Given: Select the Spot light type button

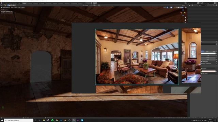Looking at the screenshot, I should click(x=207, y=51).
